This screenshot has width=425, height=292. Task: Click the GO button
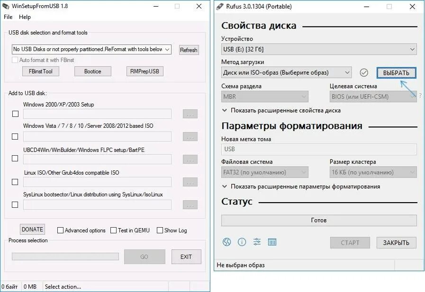[x=145, y=257]
